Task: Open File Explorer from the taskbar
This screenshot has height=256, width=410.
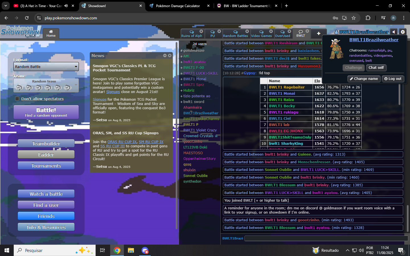Action: (x=131, y=250)
